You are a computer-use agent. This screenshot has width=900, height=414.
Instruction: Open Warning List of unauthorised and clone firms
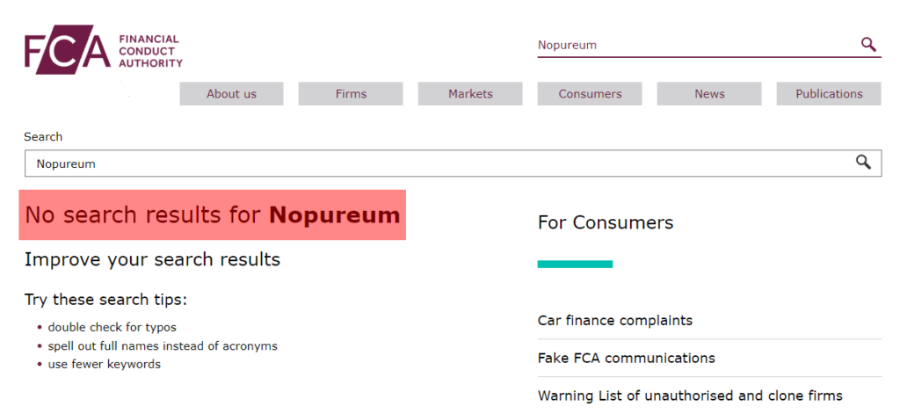[690, 396]
